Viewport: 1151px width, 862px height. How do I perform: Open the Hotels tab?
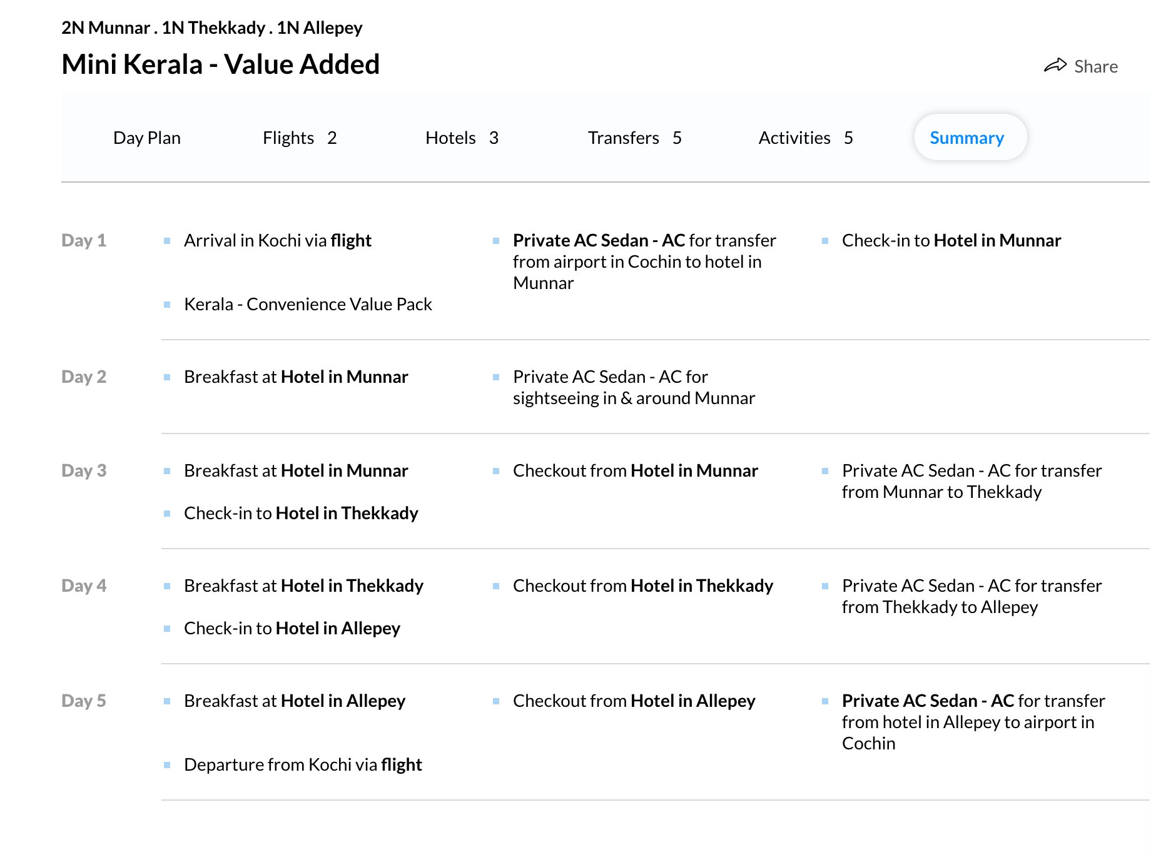click(x=462, y=138)
